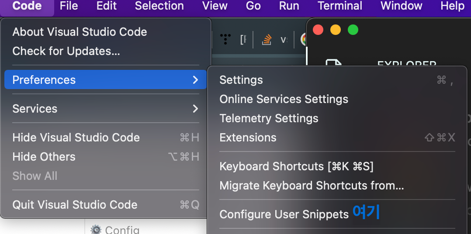Screen dimensions: 471x234
Task: Open the View menu
Action: coord(215,6)
